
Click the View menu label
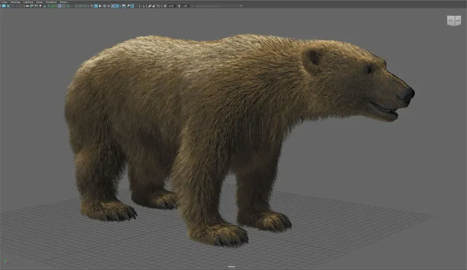pos(4,2)
